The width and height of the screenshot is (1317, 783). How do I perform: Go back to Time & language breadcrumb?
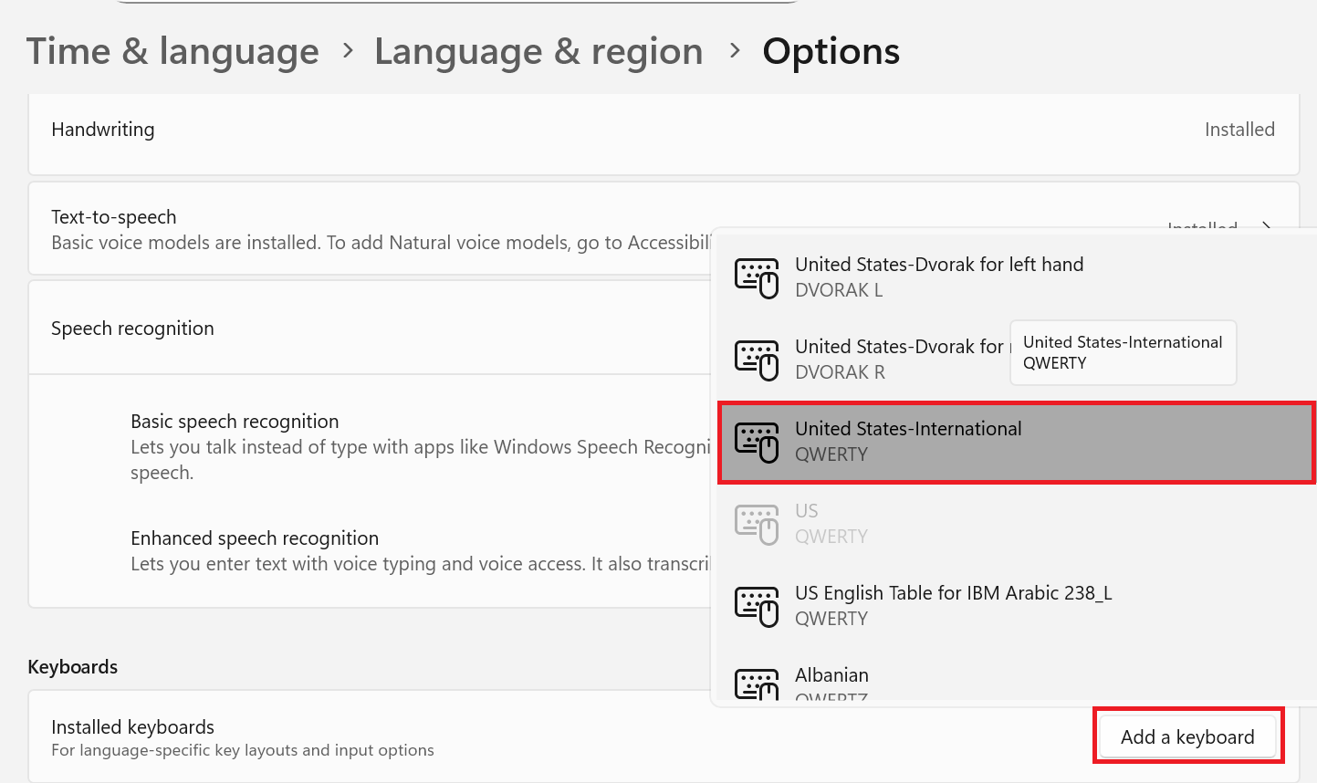coord(172,52)
